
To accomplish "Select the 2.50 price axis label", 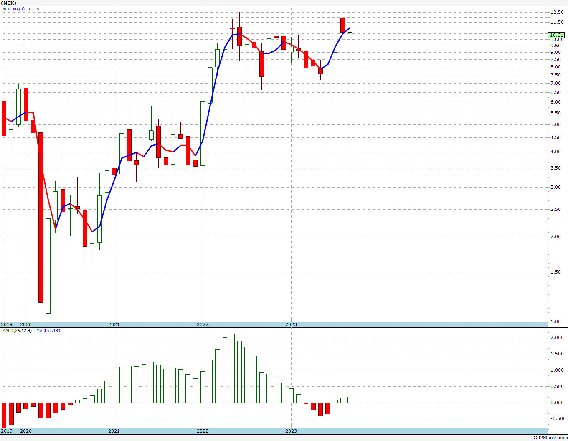I will point(555,210).
